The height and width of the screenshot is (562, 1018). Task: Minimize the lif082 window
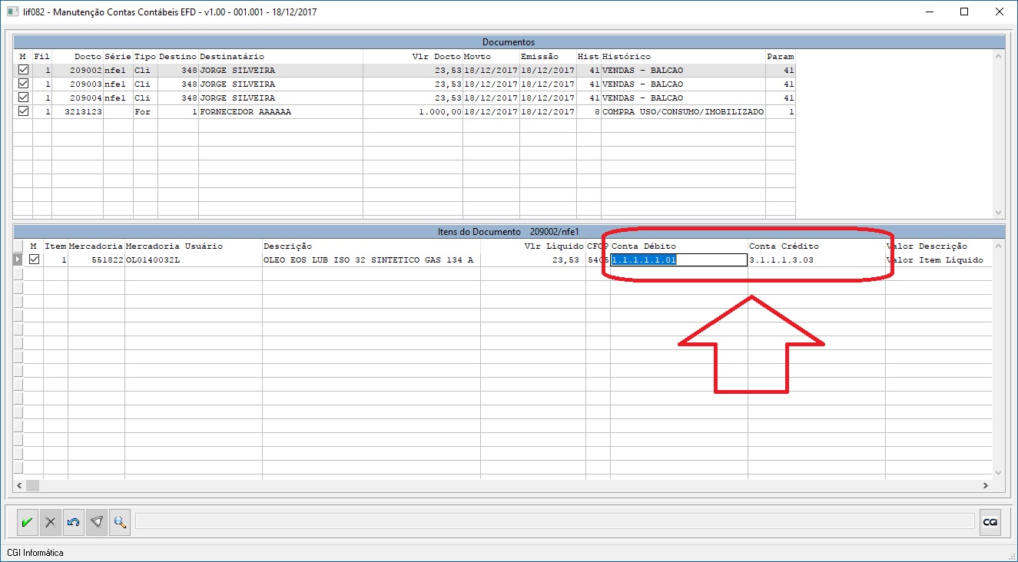point(929,12)
